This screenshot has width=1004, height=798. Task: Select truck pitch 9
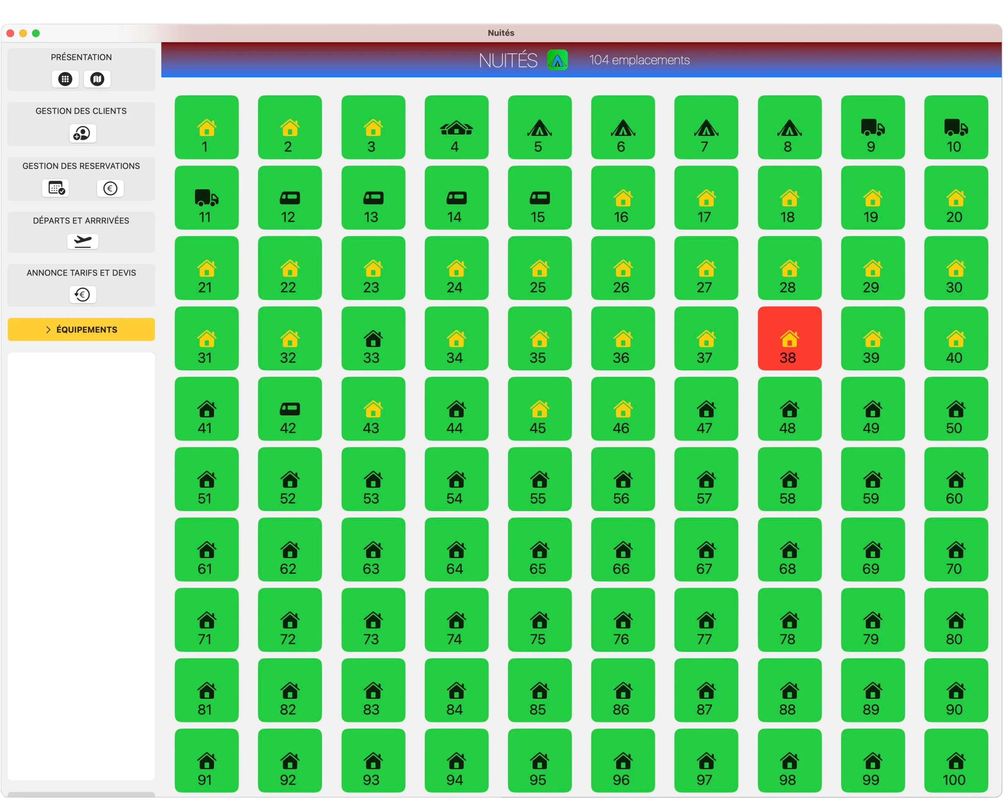873,127
